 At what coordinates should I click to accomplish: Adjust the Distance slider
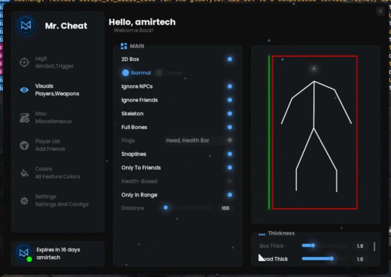pyautogui.click(x=166, y=208)
